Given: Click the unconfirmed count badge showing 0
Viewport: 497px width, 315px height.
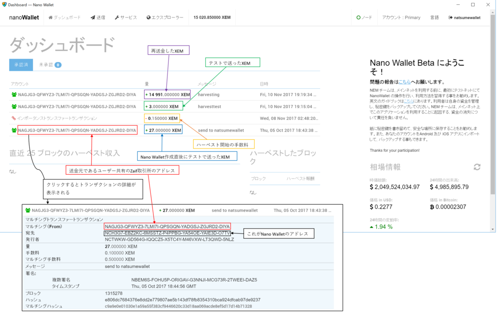Looking at the screenshot, I should (58, 65).
